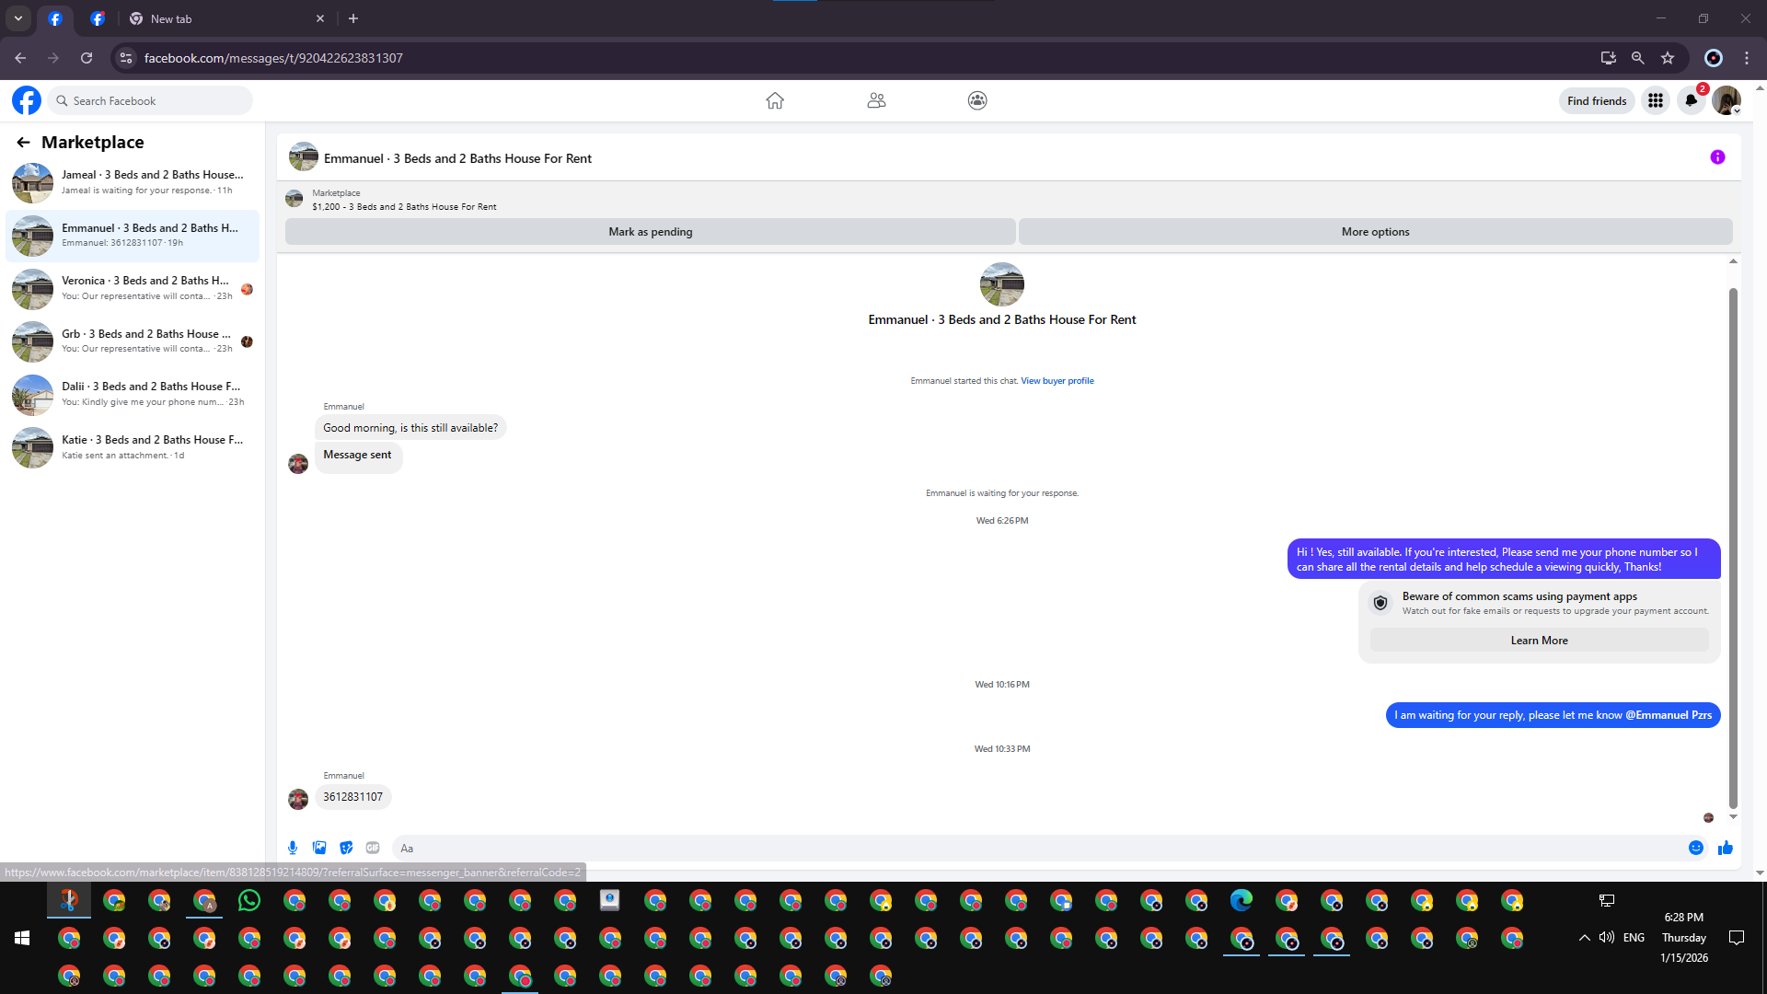The width and height of the screenshot is (1767, 994).
Task: Attach a photo using the image icon
Action: pyautogui.click(x=319, y=848)
